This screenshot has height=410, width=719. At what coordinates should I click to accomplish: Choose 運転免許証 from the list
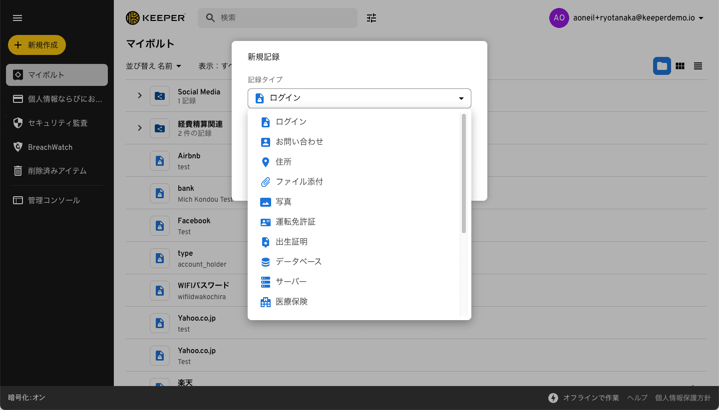(x=296, y=222)
